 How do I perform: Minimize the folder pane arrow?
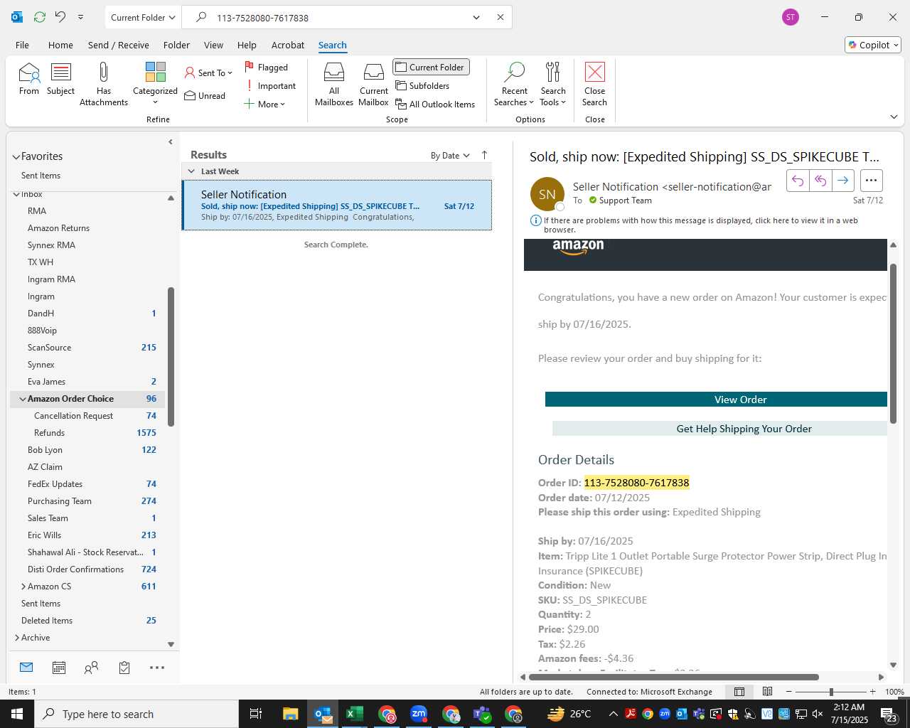tap(170, 142)
